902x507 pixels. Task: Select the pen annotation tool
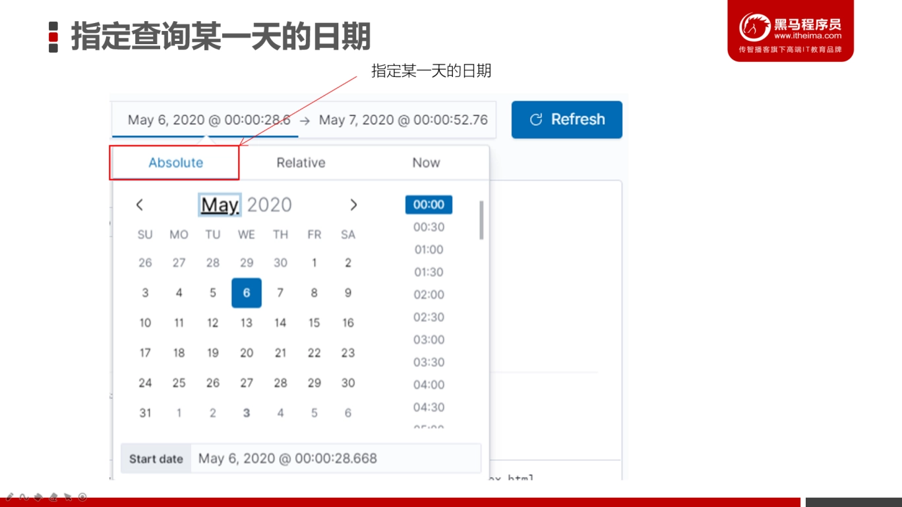pyautogui.click(x=9, y=497)
